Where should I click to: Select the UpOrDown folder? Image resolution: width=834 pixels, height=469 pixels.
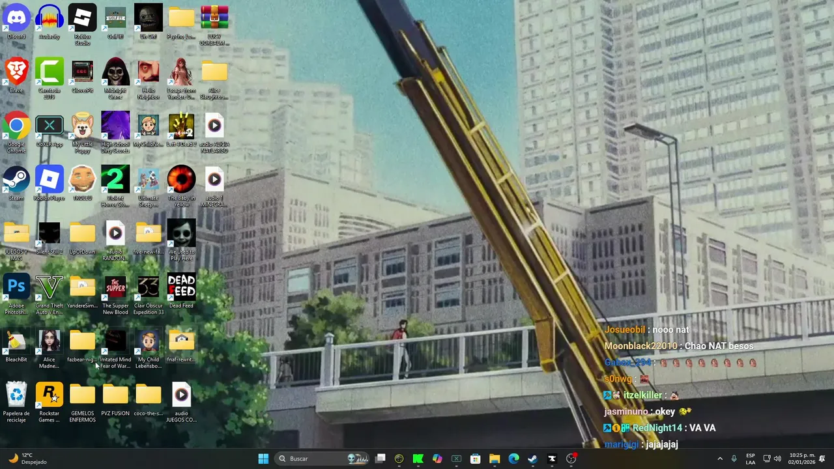click(83, 238)
